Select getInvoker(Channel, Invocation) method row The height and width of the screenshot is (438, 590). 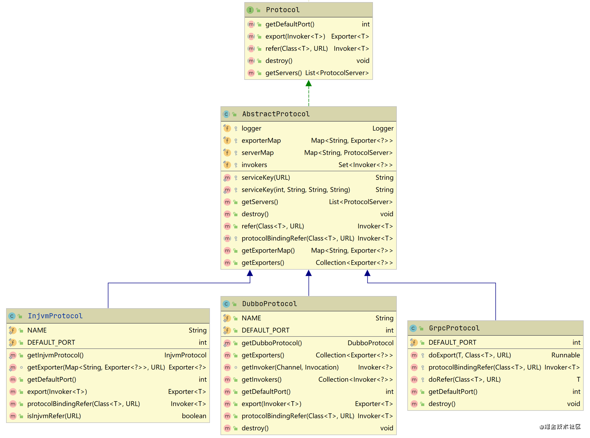(290, 367)
